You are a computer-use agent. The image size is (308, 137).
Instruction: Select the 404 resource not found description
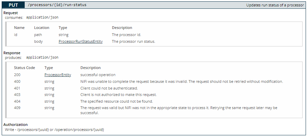117,101
